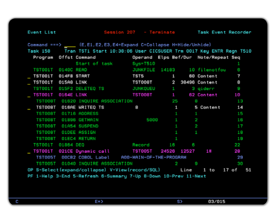Click 'User CICSUSER' text
The image size is (276, 223).
[154, 51]
